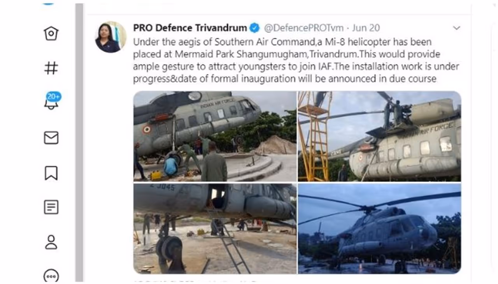
Task: Click the blue verified badge
Action: 254,28
